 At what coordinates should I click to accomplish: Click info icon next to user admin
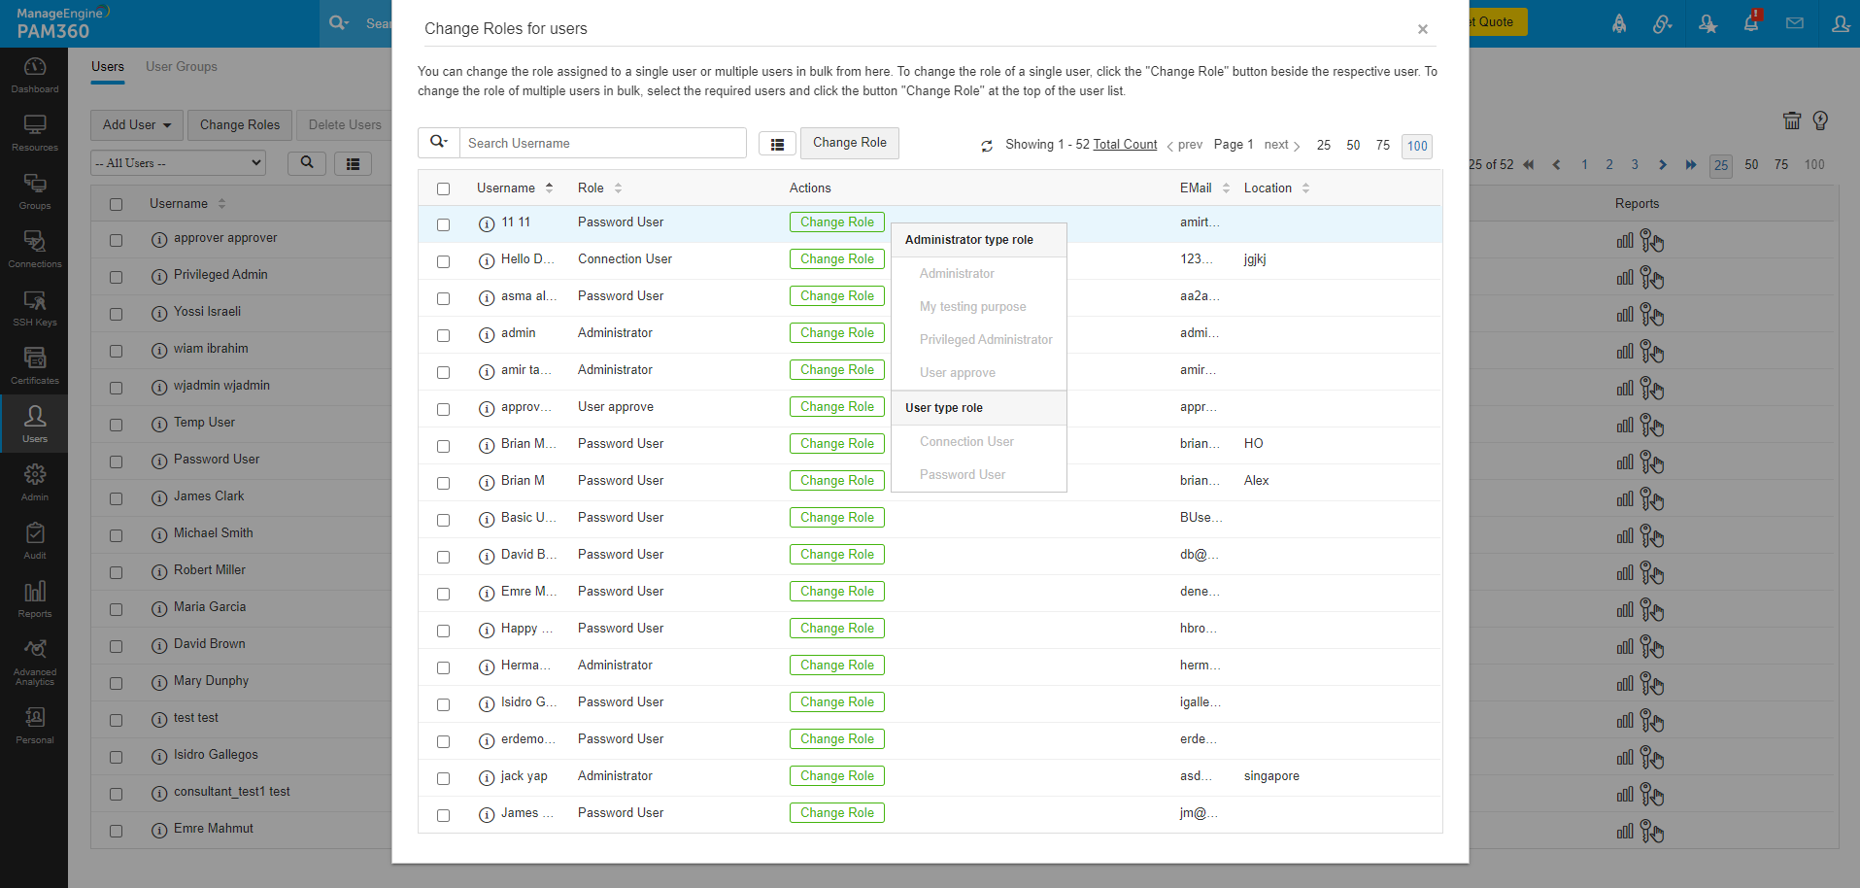[487, 334]
